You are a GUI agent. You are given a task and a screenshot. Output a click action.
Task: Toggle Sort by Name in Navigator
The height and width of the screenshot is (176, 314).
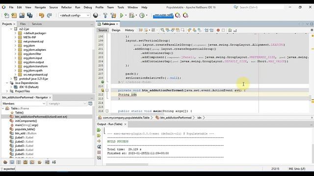click(47, 162)
